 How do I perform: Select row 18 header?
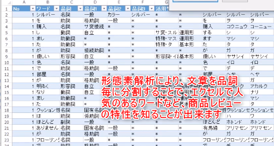7,110
